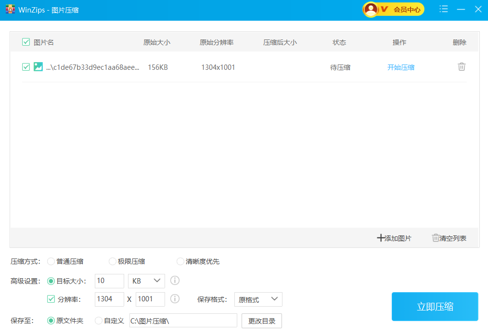The image size is (488, 336).
Task: Click the WinZips app logo icon
Action: pos(10,9)
